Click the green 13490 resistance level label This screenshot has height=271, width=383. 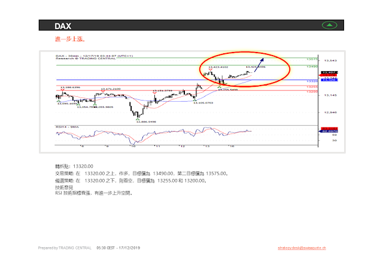[x=312, y=66]
